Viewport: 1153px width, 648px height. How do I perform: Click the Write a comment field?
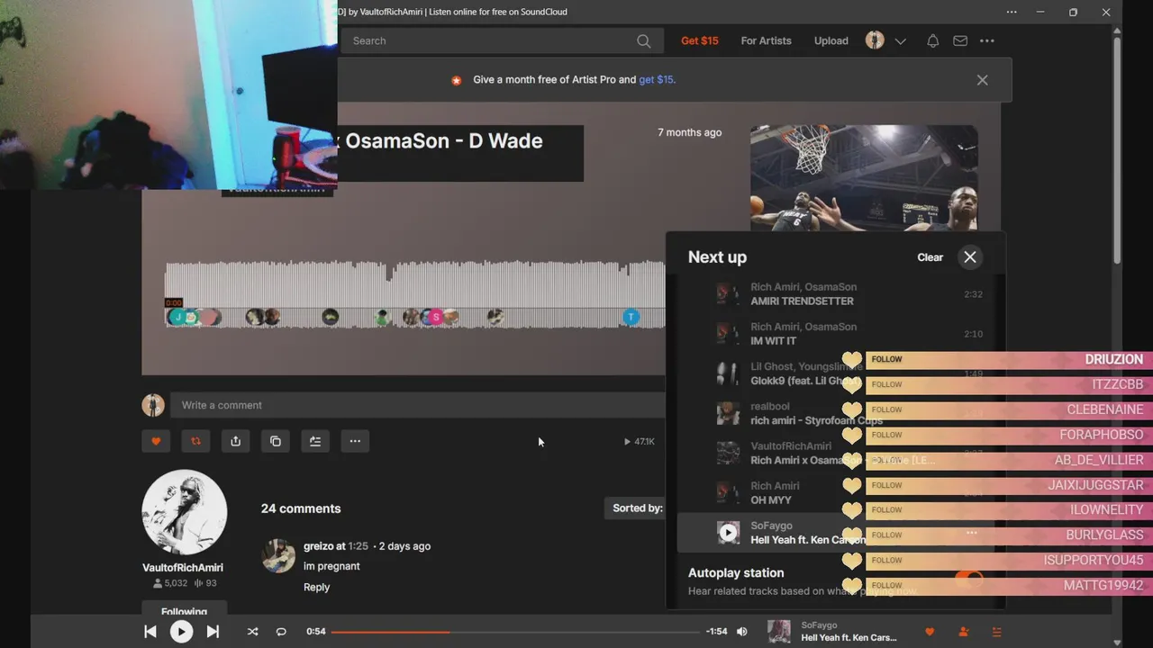click(x=419, y=405)
